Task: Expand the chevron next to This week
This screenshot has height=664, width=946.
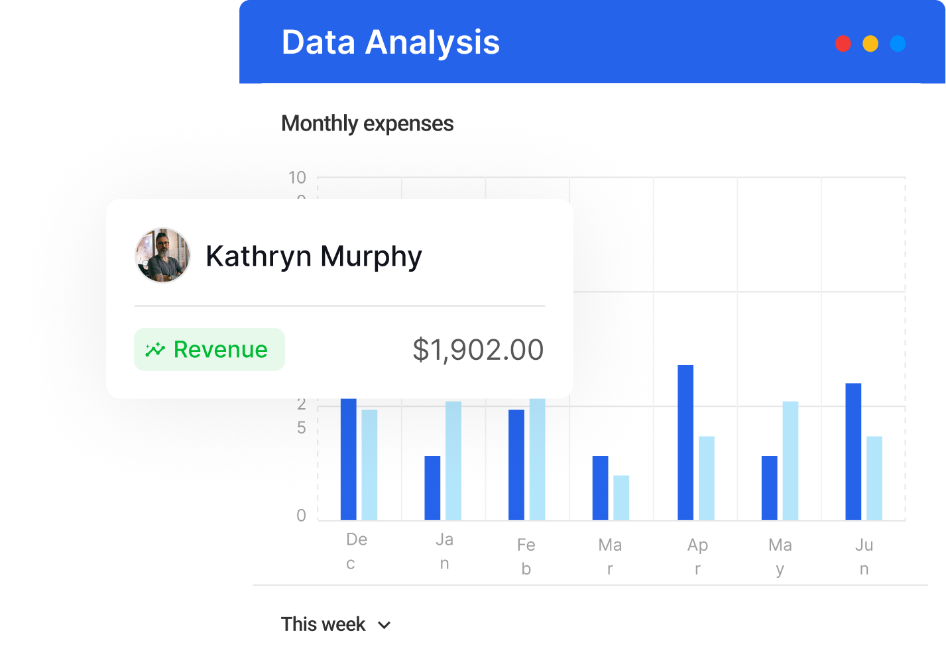Action: [x=384, y=625]
